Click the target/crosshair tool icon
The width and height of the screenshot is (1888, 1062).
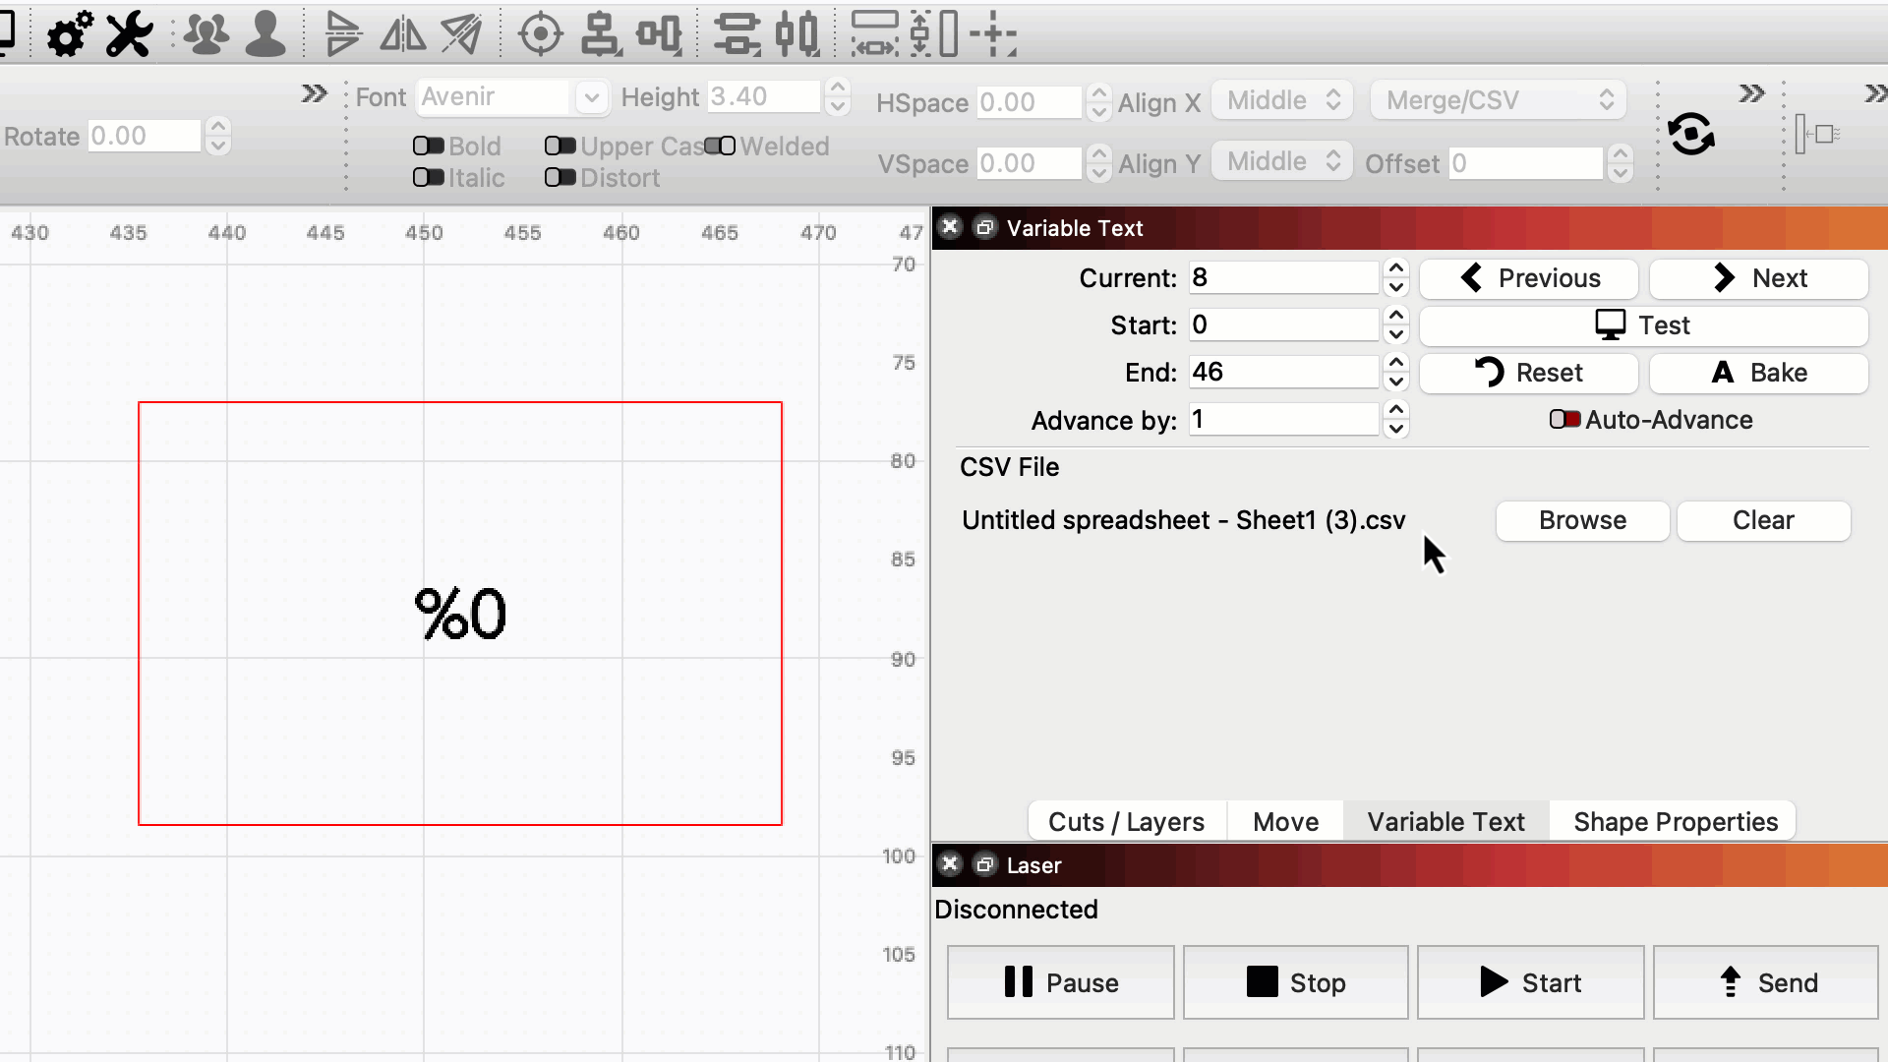pos(540,35)
